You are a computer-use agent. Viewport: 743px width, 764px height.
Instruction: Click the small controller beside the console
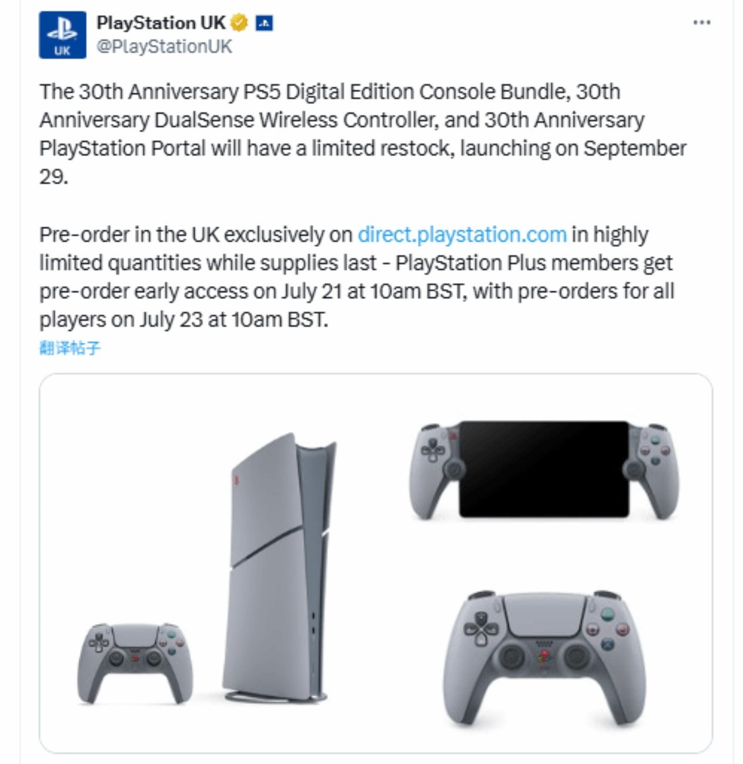[135, 663]
